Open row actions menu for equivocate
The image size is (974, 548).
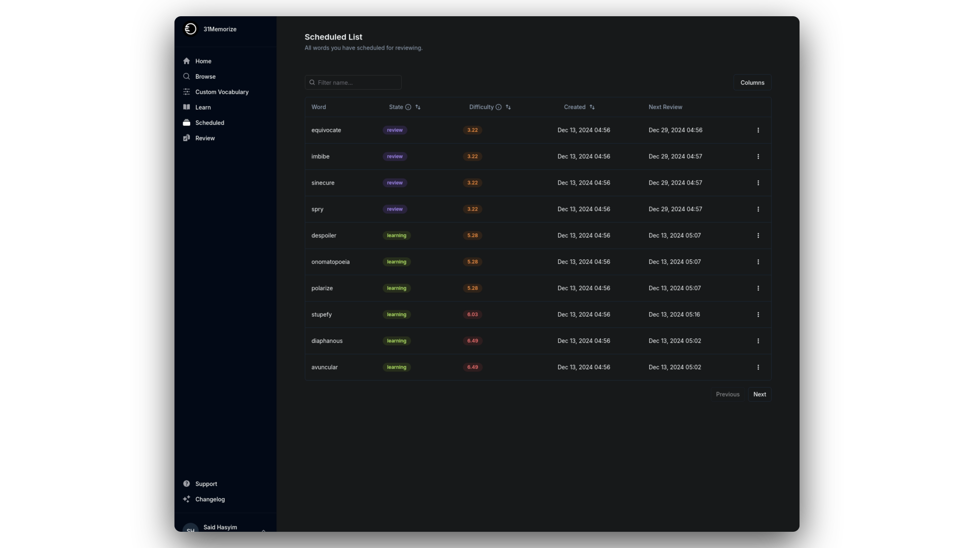tap(758, 130)
